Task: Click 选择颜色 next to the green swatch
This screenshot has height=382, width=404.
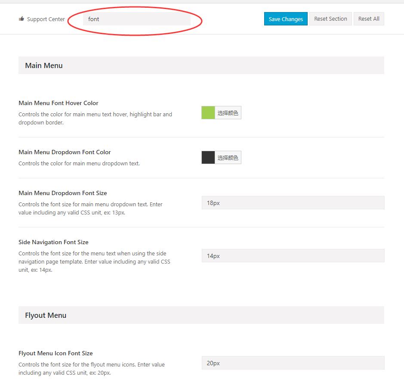Action: pos(228,113)
